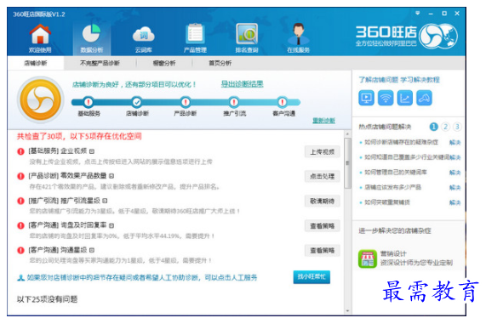Click the diagnosis list scrollbar thumb
The height and width of the screenshot is (318, 486).
(x=347, y=163)
